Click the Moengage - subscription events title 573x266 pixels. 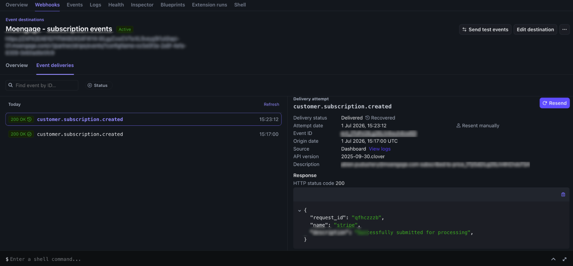tap(59, 29)
